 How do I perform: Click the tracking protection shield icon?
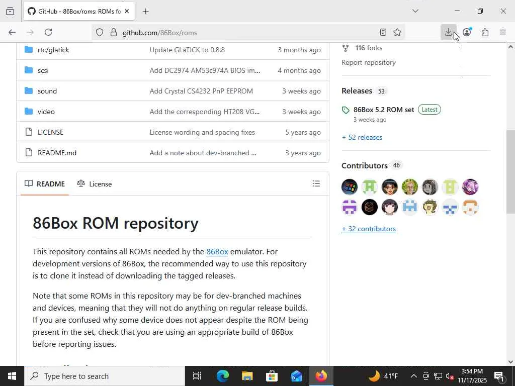tap(100, 32)
